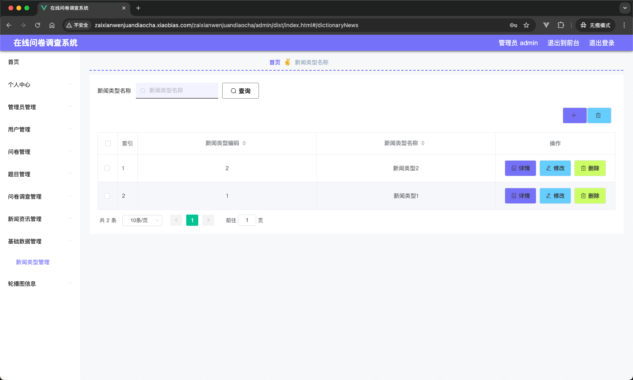Click 无痕模式 incognito indicator
The width and height of the screenshot is (633, 380).
(595, 25)
